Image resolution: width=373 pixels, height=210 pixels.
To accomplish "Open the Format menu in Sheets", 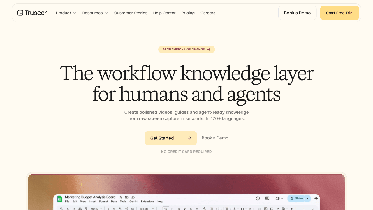I will point(104,202).
